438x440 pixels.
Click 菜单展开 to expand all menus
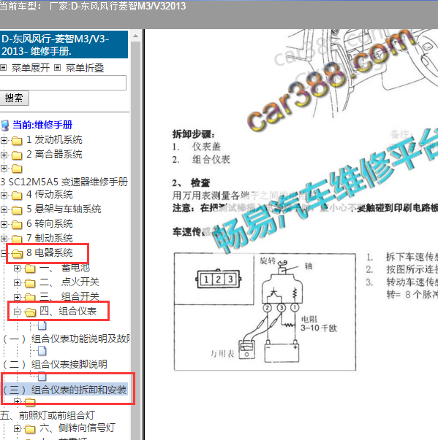coord(31,68)
